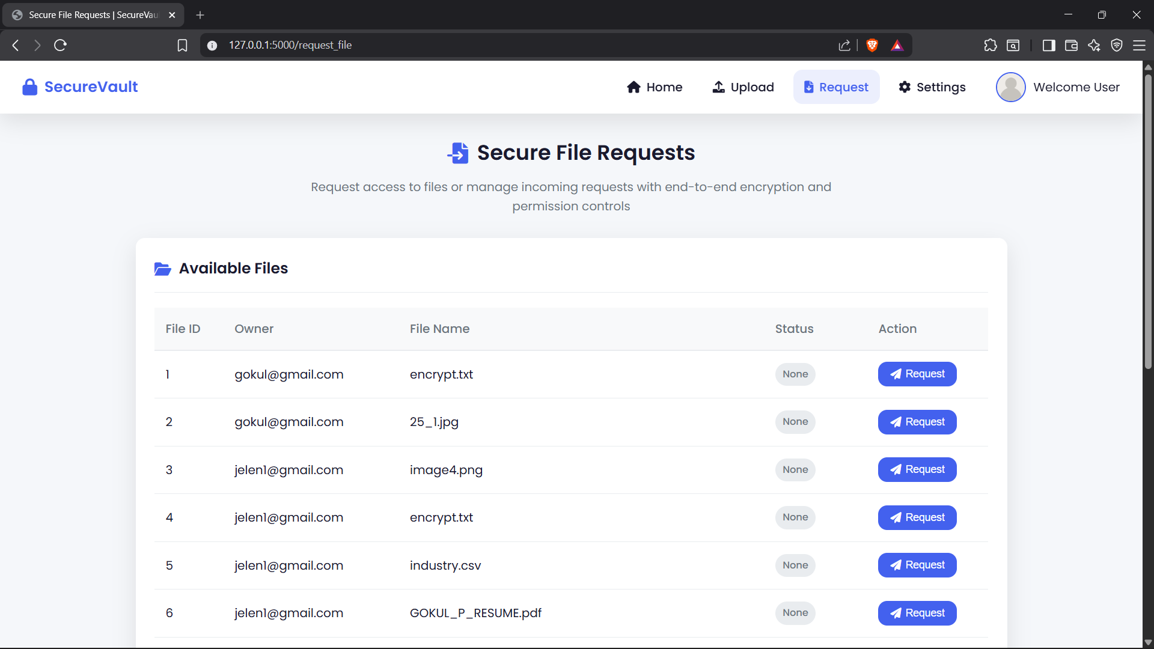Click the None status for GOKUL_P_RESUME.pdf
Viewport: 1154px width, 649px height.
[x=795, y=613]
